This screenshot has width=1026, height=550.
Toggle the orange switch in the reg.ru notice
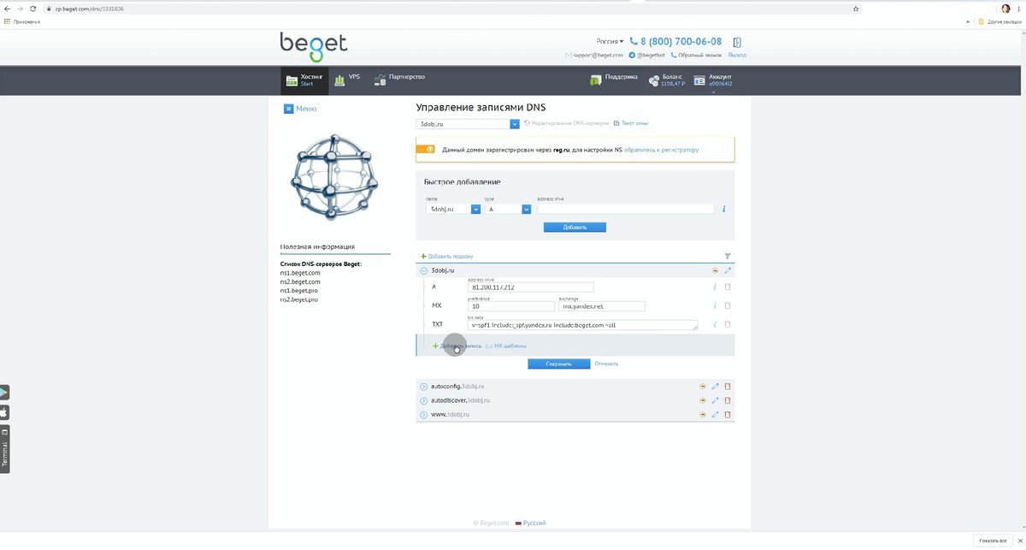[x=425, y=149]
